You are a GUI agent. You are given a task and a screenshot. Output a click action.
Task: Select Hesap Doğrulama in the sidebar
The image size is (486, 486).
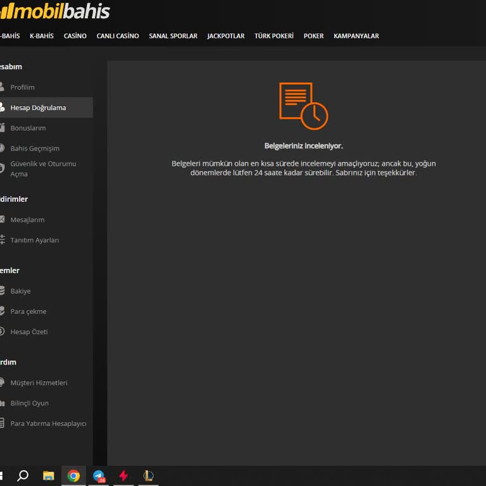point(46,108)
